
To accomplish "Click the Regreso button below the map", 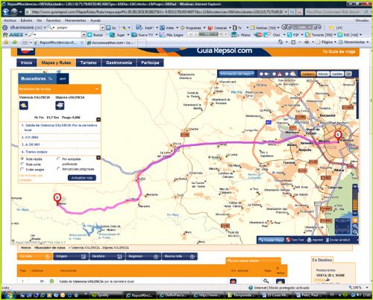I will point(143,256).
